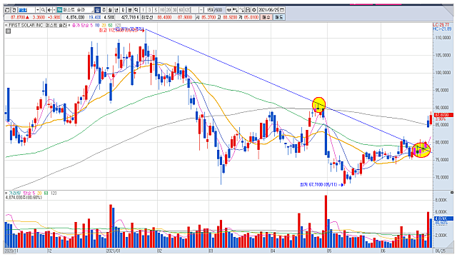This screenshot has height=257, width=457.
Task: Click the low price label 67.7100 (05/11)
Action: tap(318, 184)
